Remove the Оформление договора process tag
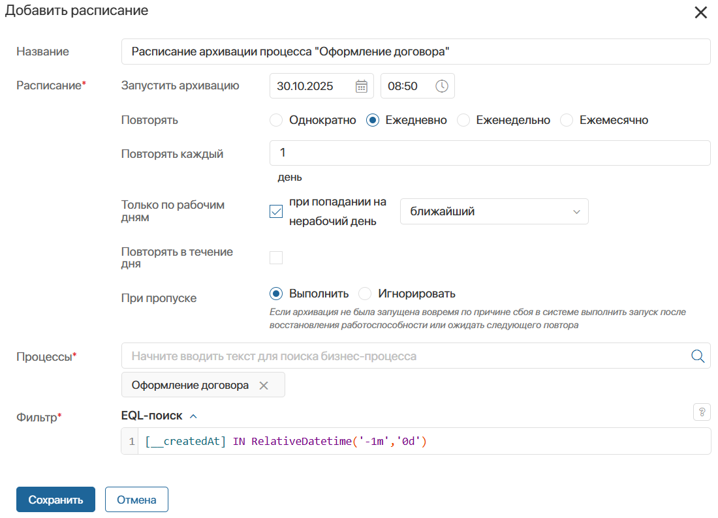The height and width of the screenshot is (518, 718). click(x=264, y=386)
